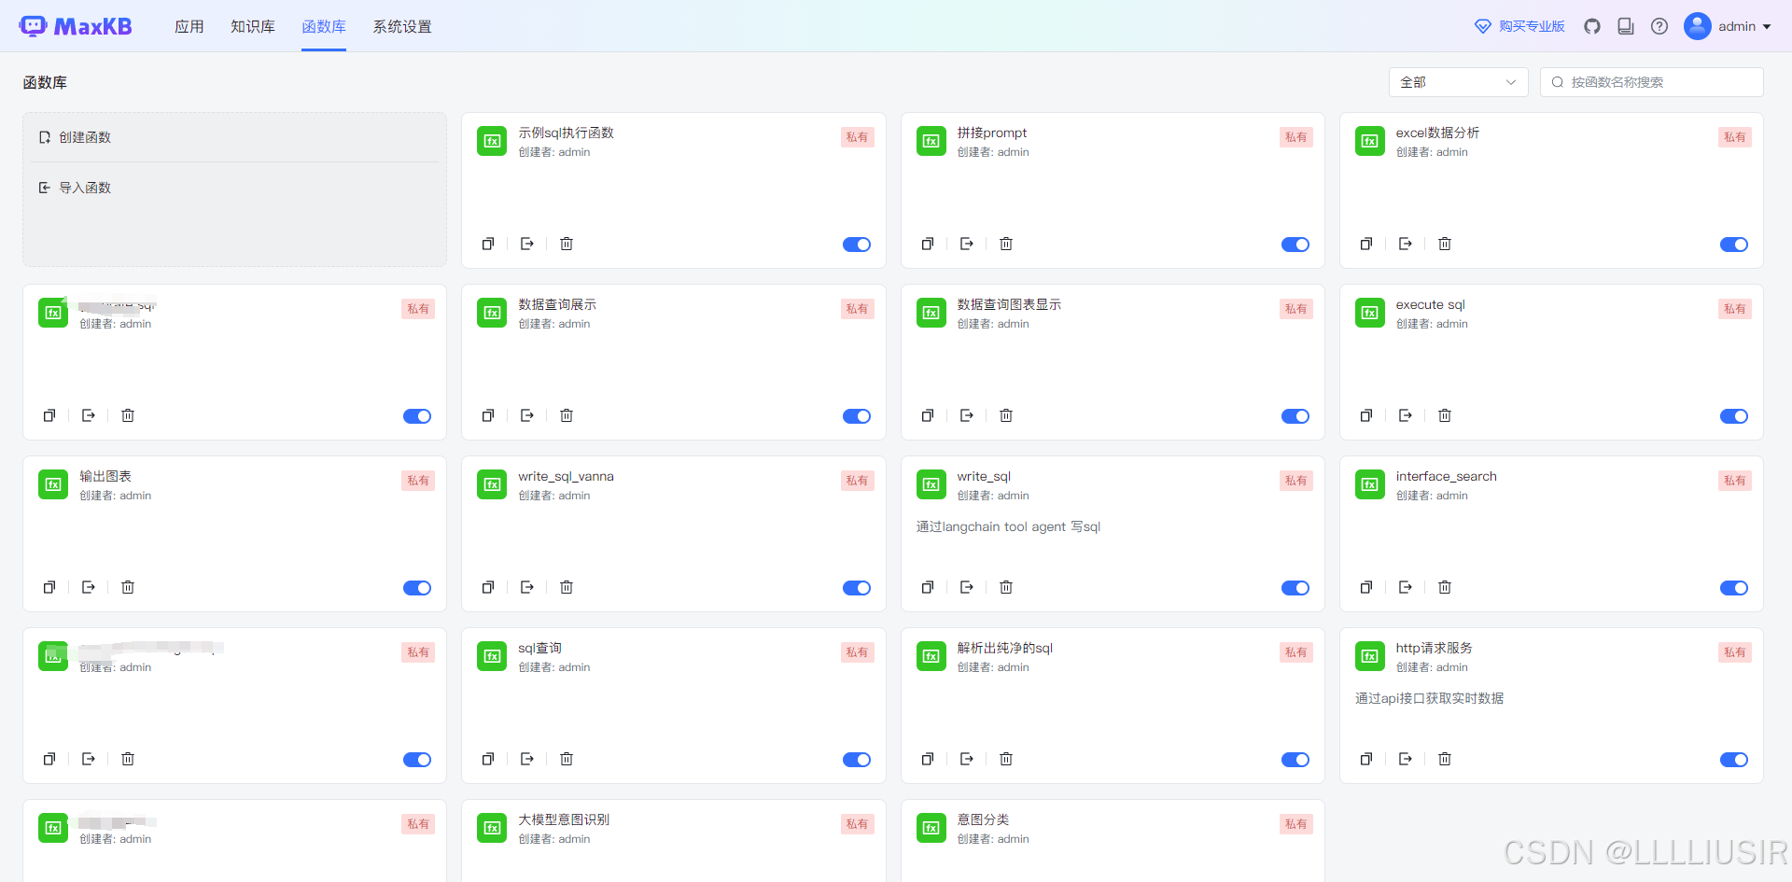This screenshot has height=882, width=1792.
Task: Toggle off 数据查询展示 function
Action: [x=857, y=416]
